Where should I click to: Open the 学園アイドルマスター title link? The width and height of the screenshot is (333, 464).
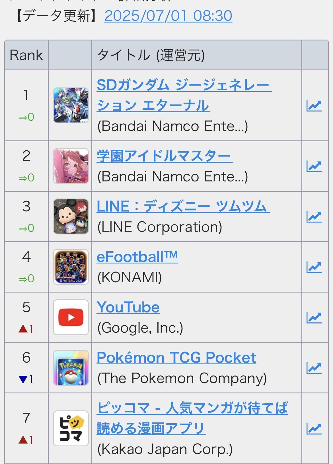click(165, 156)
